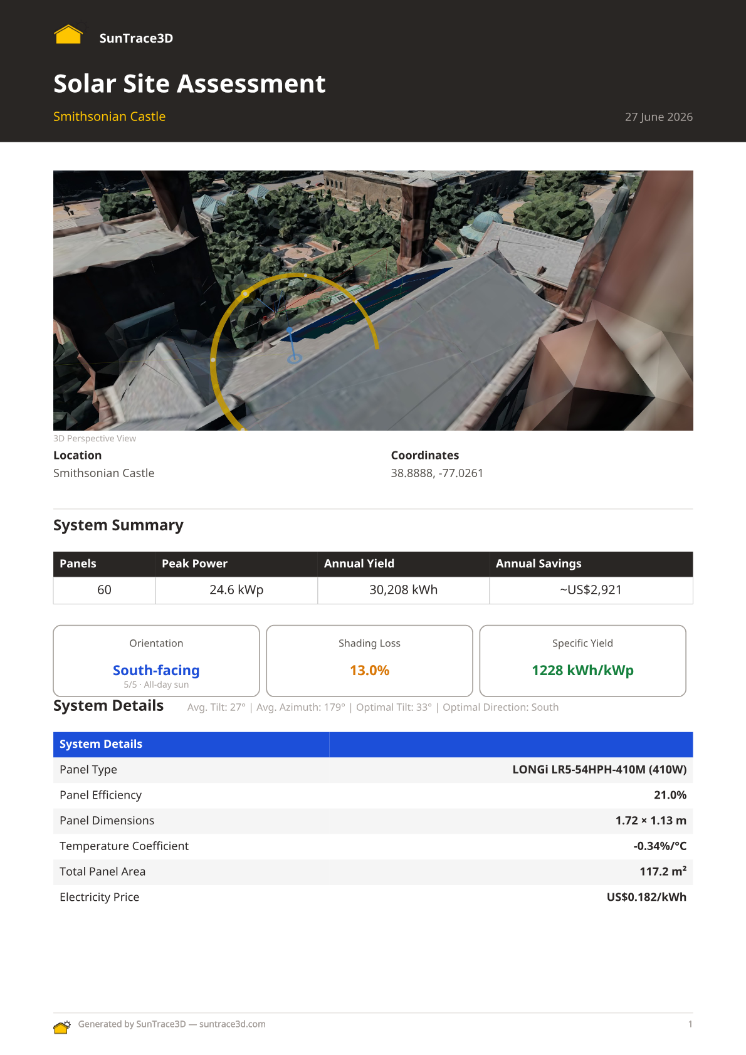
Task: Click the 3D perspective view image
Action: pos(373,300)
